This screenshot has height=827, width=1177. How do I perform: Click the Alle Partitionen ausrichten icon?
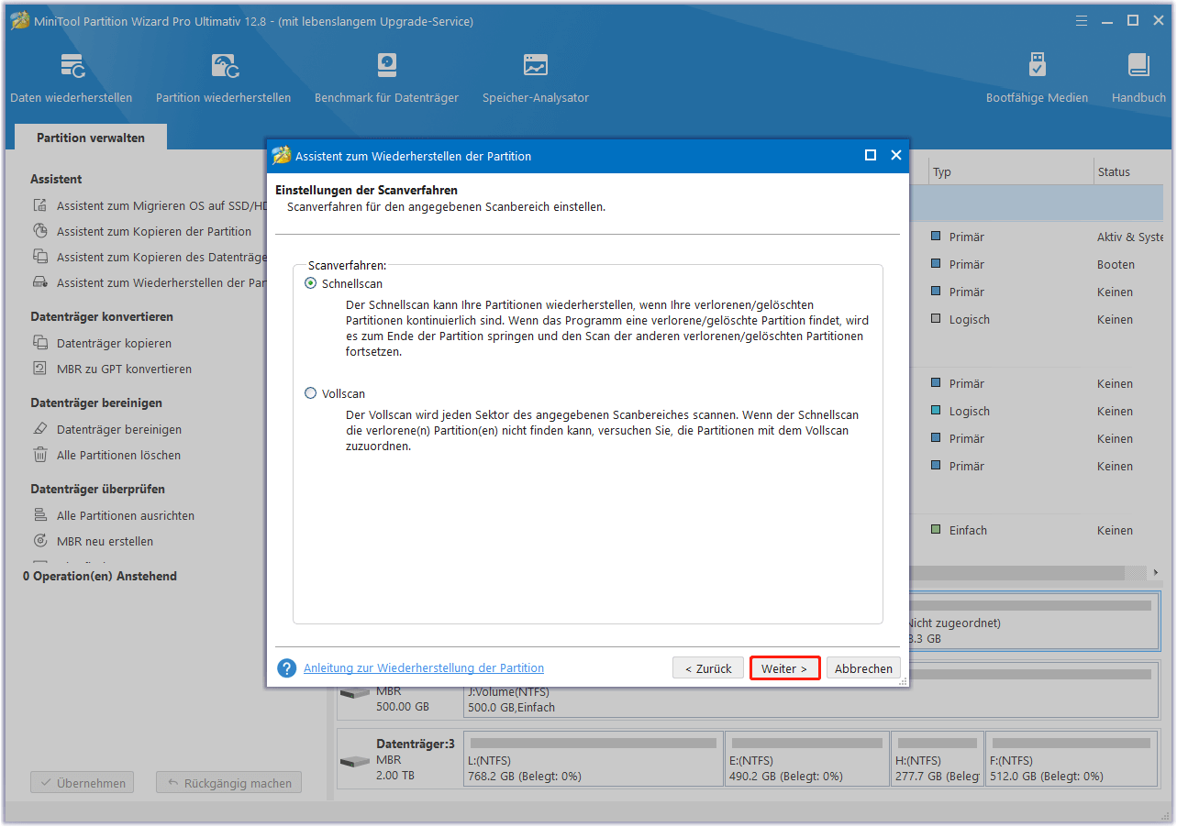40,515
